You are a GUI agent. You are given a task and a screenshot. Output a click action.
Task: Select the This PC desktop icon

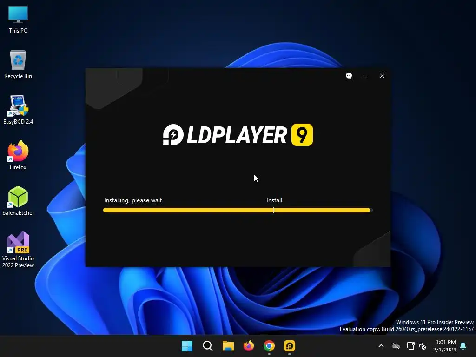[x=18, y=20]
